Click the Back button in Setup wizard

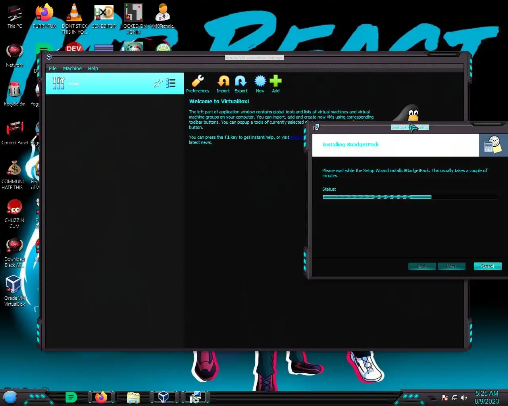pyautogui.click(x=422, y=266)
